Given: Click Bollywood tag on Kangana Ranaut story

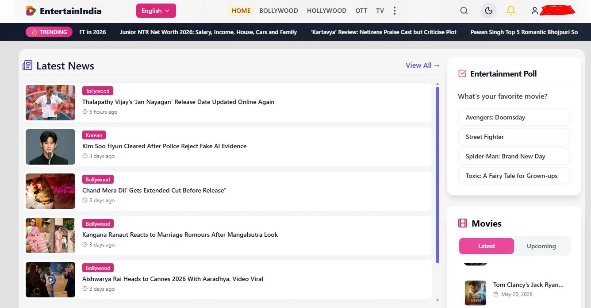Looking at the screenshot, I should [x=98, y=223].
